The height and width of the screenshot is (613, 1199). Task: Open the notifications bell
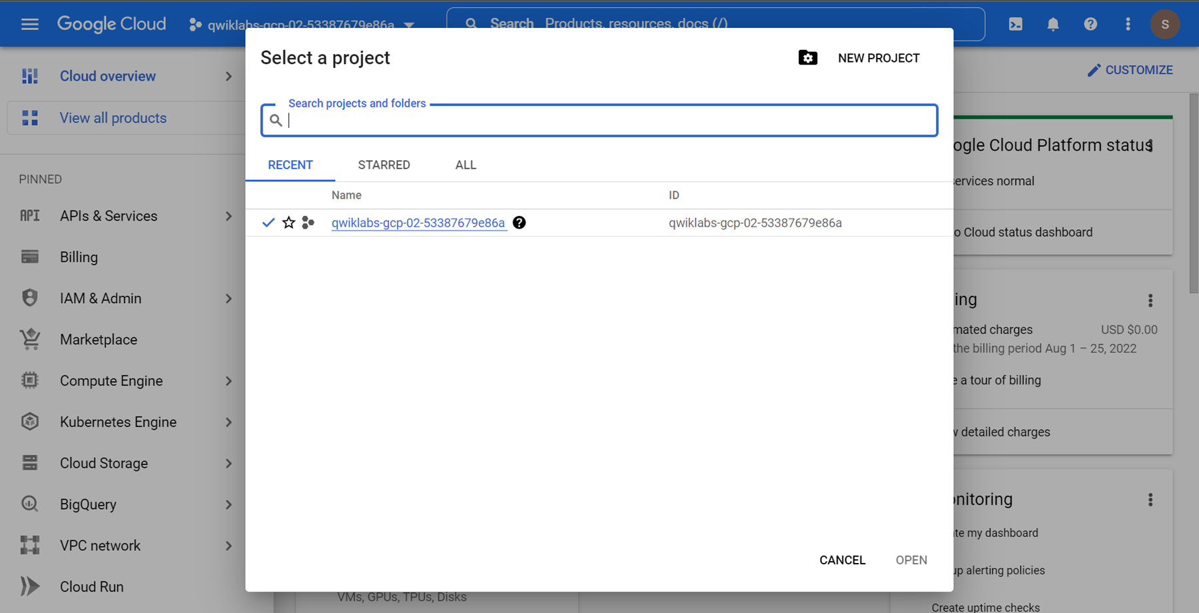(1052, 25)
